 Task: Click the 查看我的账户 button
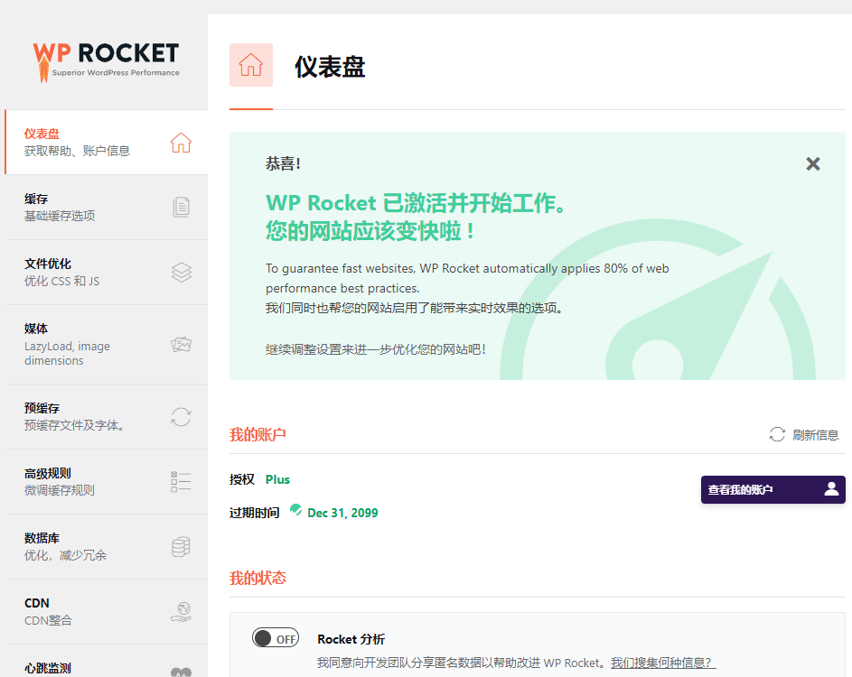[x=773, y=490]
